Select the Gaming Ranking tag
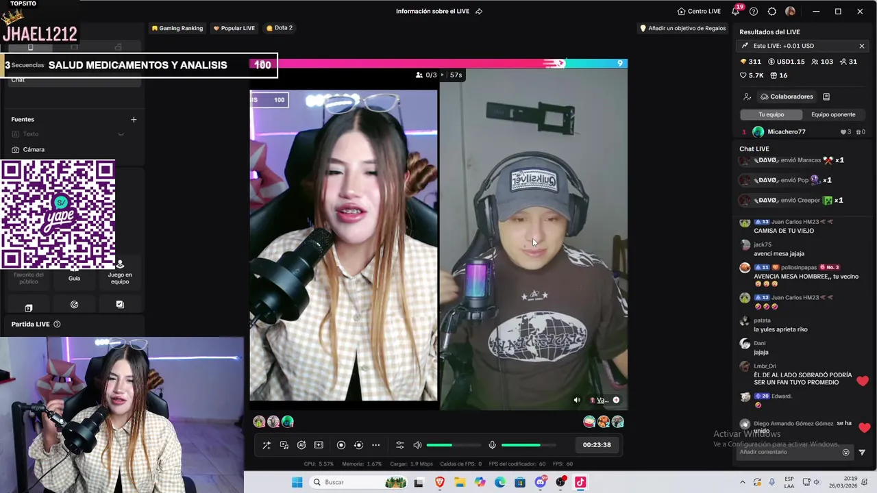877x493 pixels. pyautogui.click(x=177, y=28)
